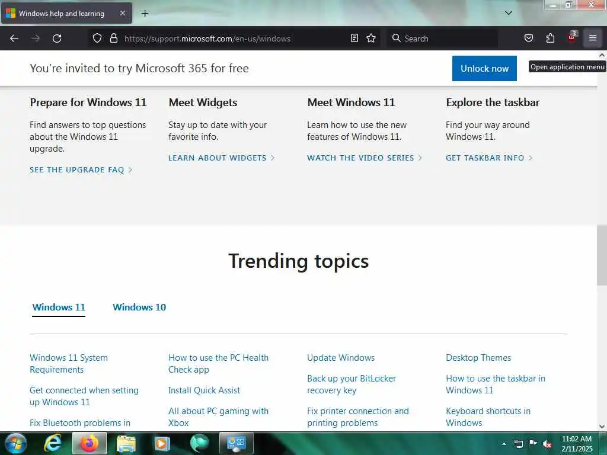Open Back up your BitLocker recovery key
This screenshot has height=455, width=607.
tap(352, 384)
